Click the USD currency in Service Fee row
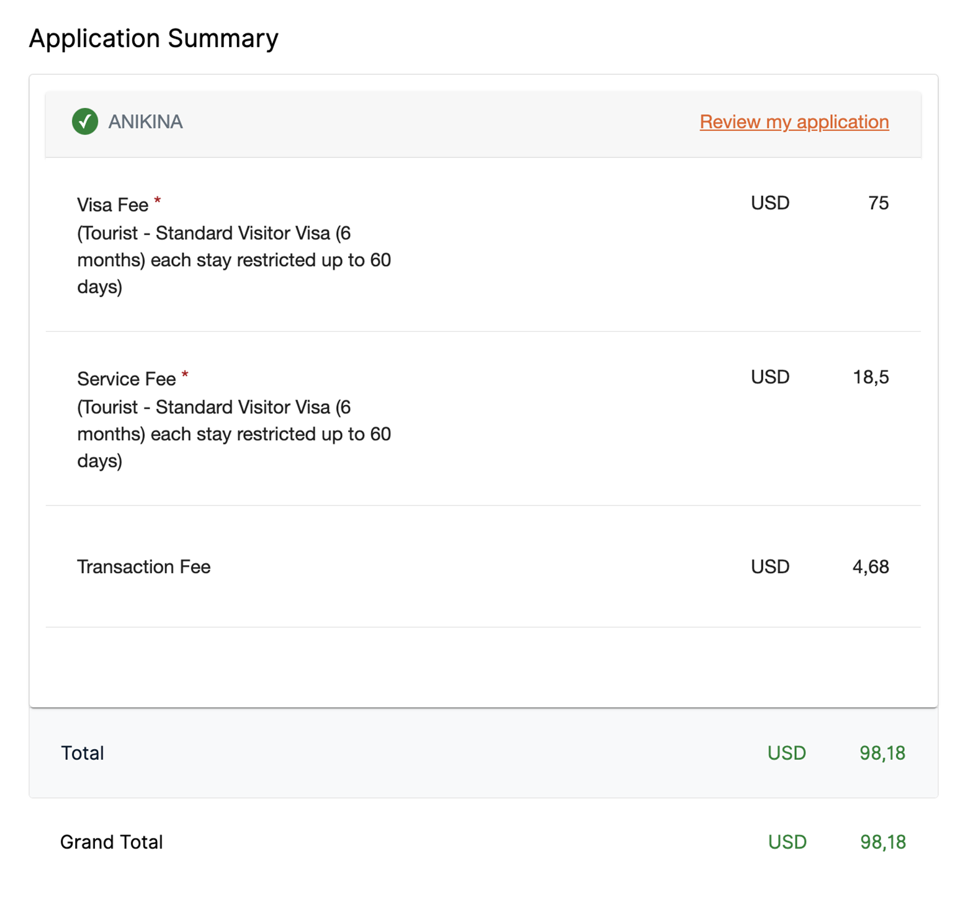968x903 pixels. pos(770,377)
